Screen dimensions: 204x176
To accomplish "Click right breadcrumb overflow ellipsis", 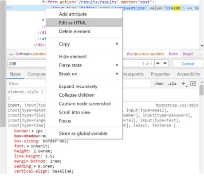I will [x=200, y=55].
